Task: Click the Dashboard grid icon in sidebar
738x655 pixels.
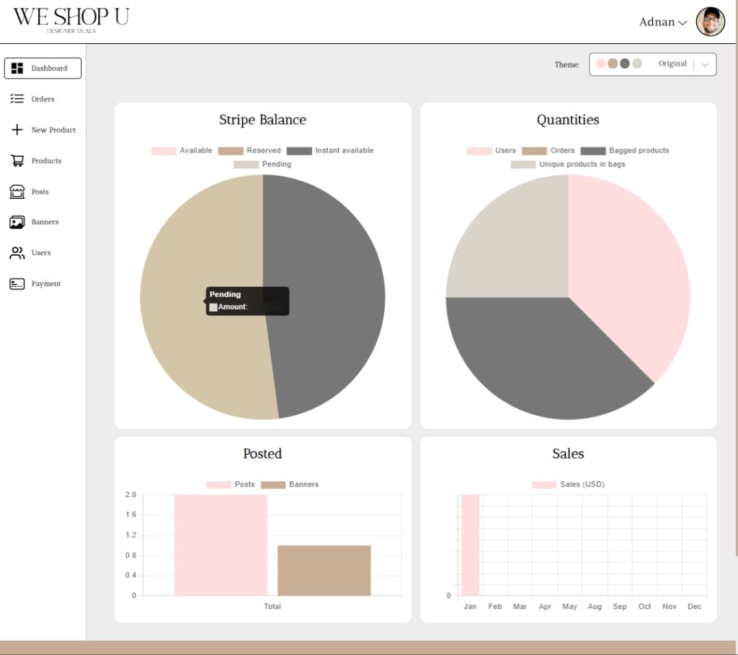Action: [x=17, y=68]
